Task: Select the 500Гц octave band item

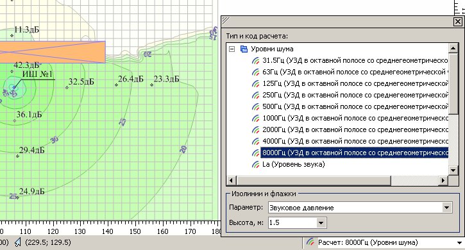Action: (x=355, y=106)
